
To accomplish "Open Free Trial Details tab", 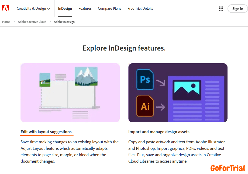I will click(x=140, y=9).
